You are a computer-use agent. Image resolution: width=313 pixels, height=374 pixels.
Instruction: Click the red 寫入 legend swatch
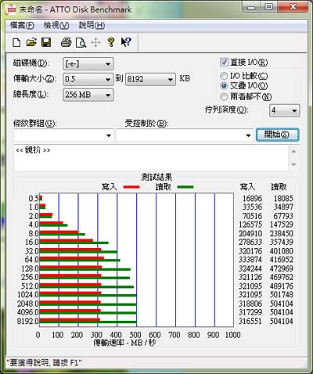131,187
